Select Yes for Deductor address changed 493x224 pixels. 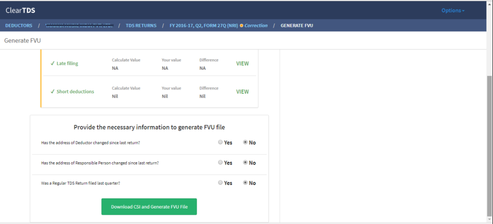(x=221, y=142)
